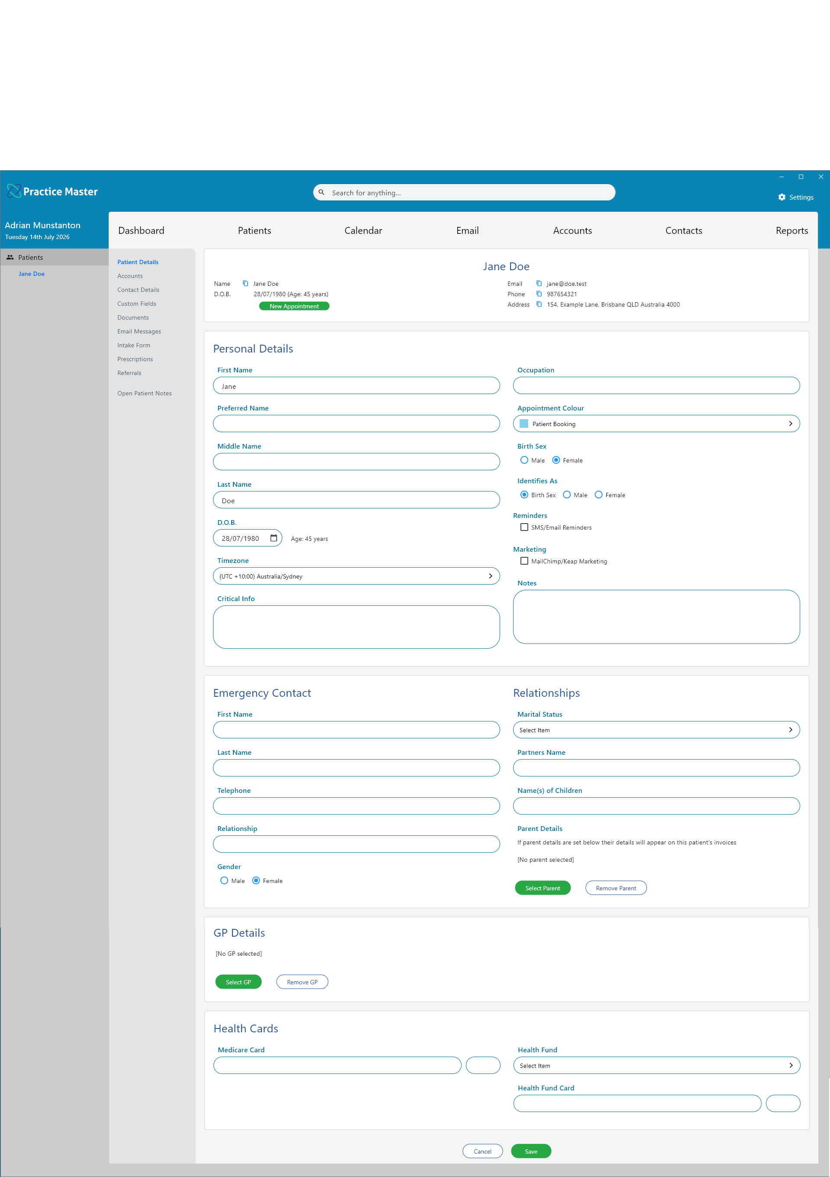Open the Timezone dropdown
Image resolution: width=830 pixels, height=1177 pixels.
click(x=356, y=576)
